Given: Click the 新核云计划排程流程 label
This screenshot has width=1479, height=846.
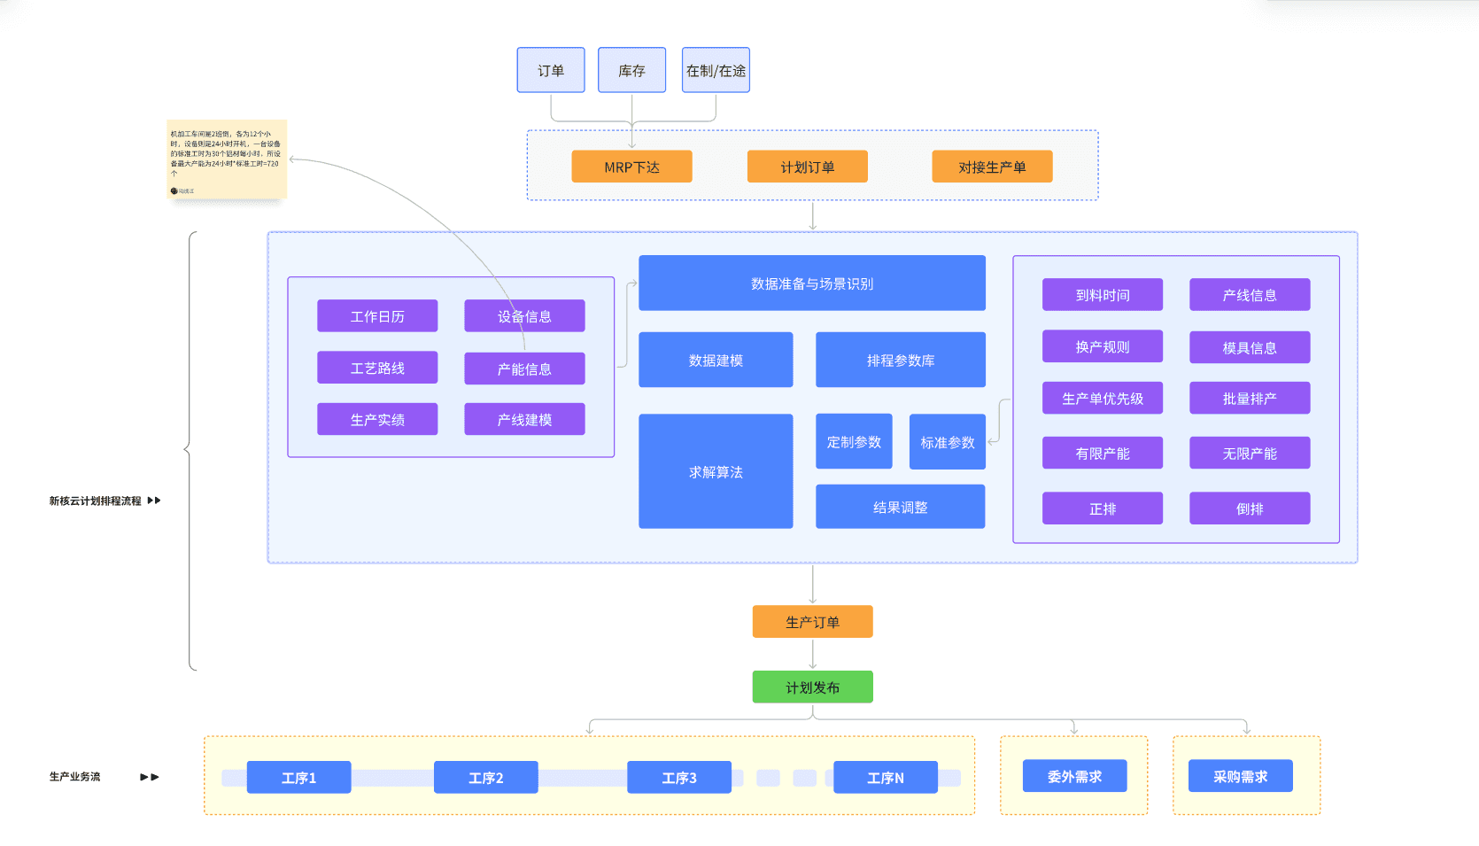Looking at the screenshot, I should (x=95, y=501).
